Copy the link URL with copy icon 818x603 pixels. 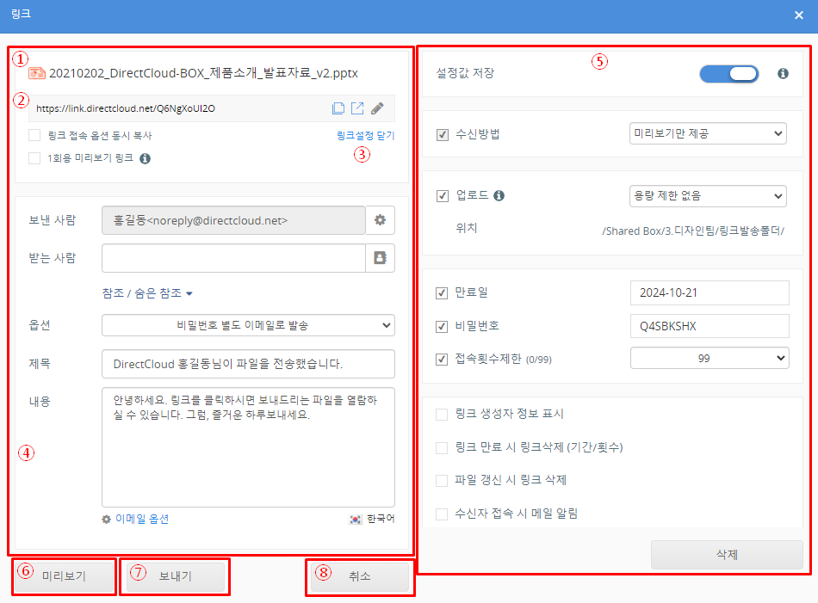point(338,108)
